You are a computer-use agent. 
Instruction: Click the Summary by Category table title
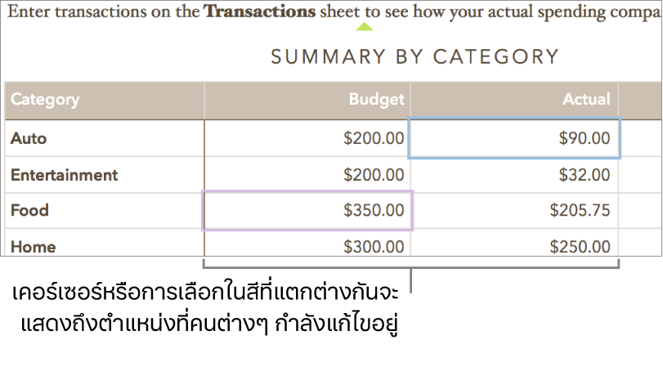[414, 57]
